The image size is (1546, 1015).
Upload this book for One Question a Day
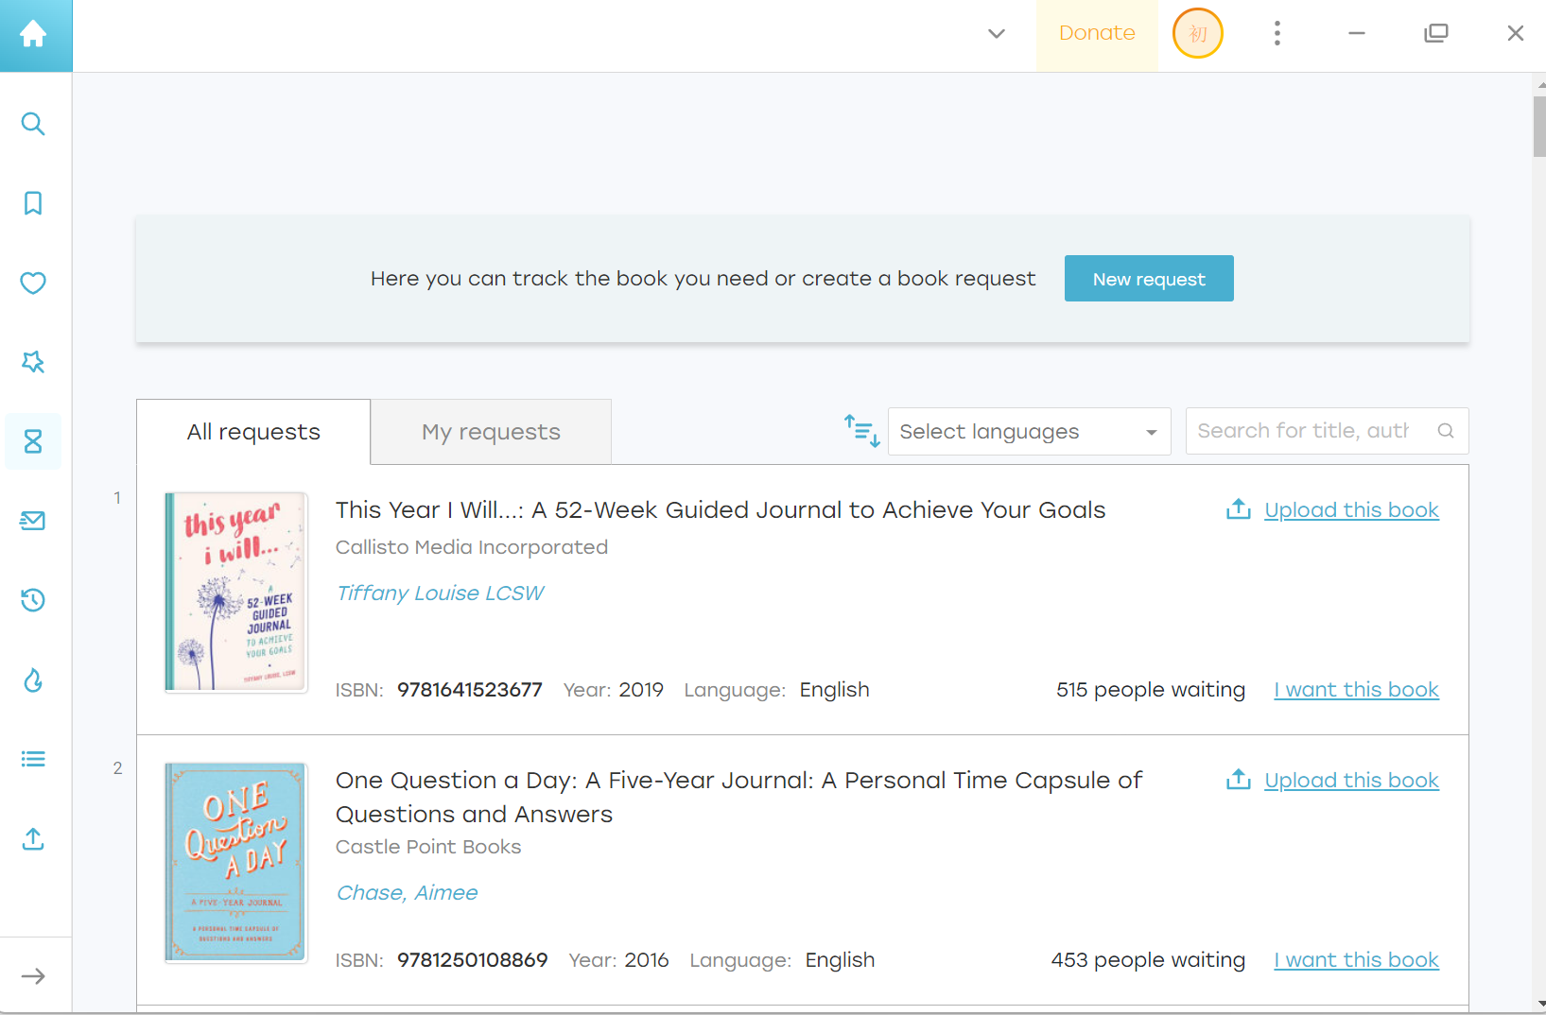[1352, 781]
